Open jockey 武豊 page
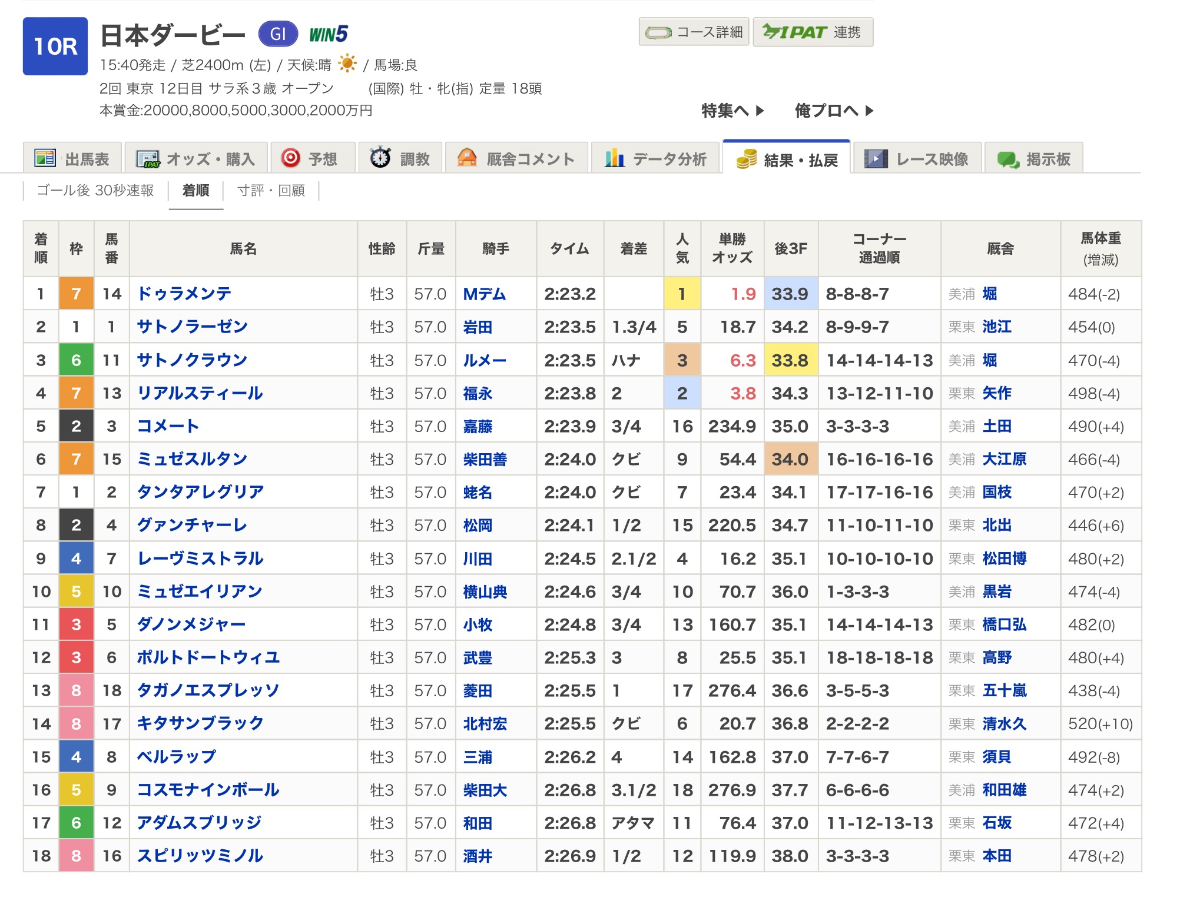1180x904 pixels. [478, 657]
